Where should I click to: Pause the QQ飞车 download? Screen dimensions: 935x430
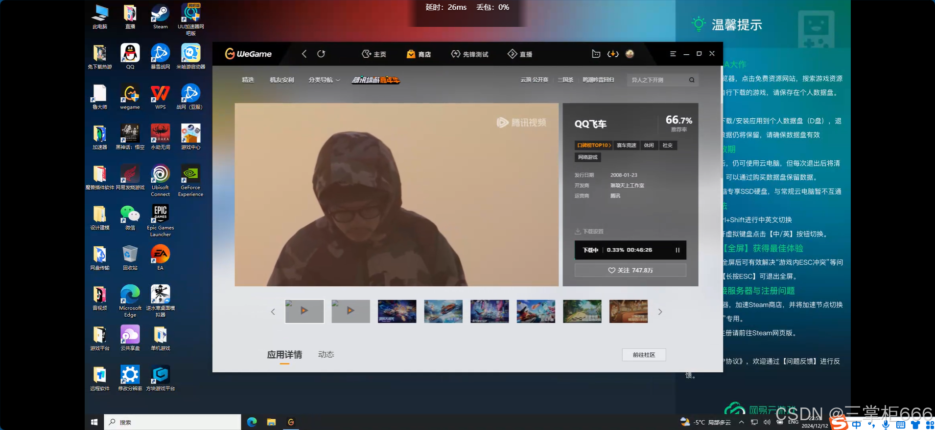[x=678, y=250]
